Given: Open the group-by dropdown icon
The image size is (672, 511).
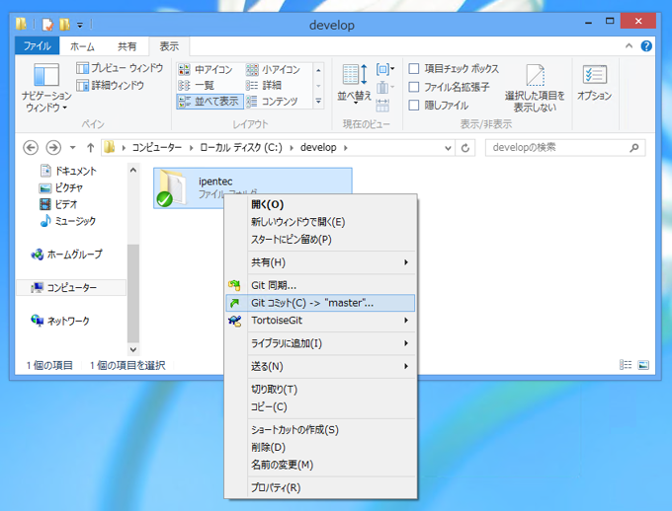Looking at the screenshot, I should (384, 68).
